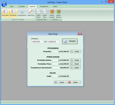Screen dimensions: 115x105
Task: Show Detail for Pembelian Menu
Action: coord(75,64)
